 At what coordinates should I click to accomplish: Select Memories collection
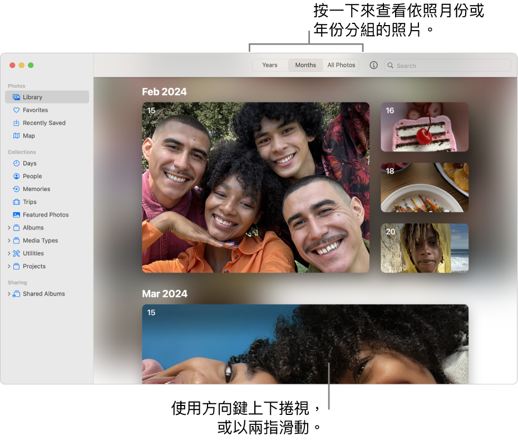click(47, 189)
